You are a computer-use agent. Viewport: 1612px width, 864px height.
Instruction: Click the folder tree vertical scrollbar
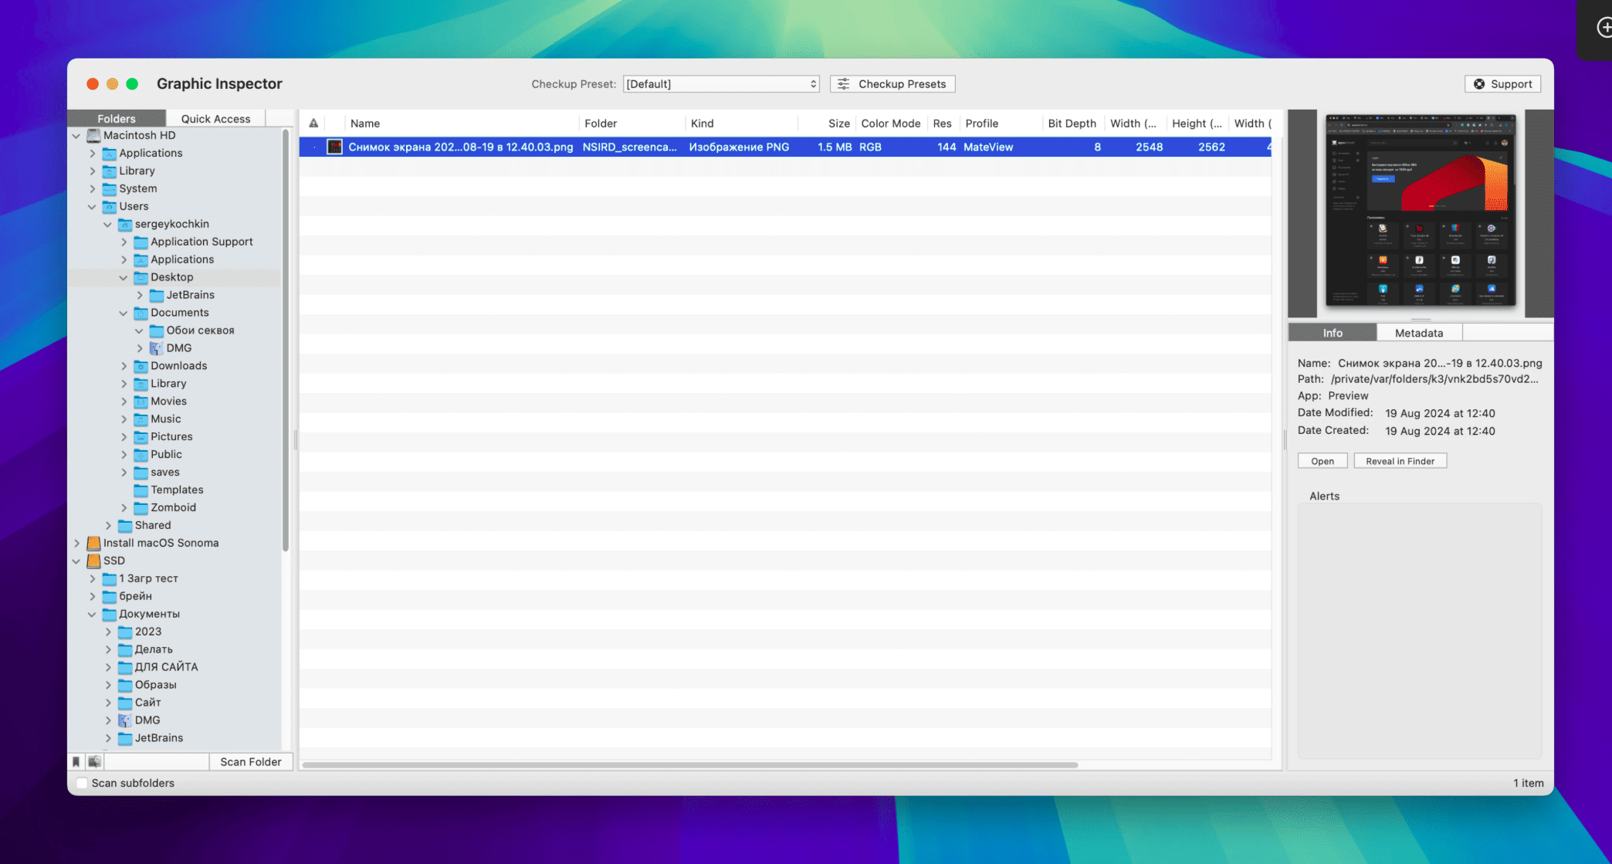click(286, 340)
